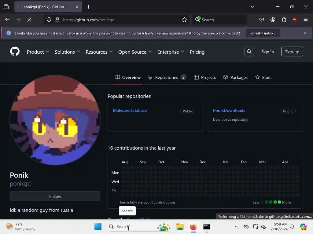Open the notification bell in taskbar
The image size is (313, 234).
click(x=292, y=227)
